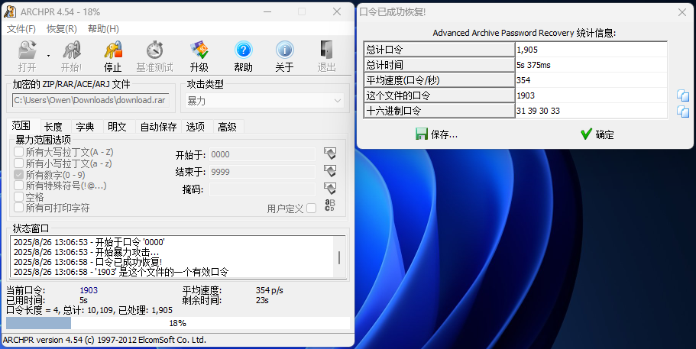This screenshot has width=696, height=349.
Task: Copy the 这个文件的口令 value icon
Action: (x=683, y=95)
